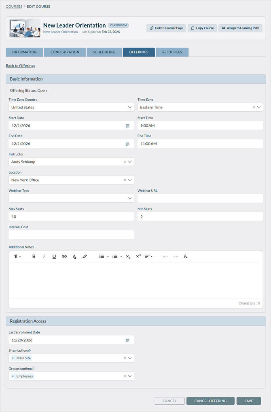Click the Internal Cost field
Viewport: 271px width, 412px height.
pyautogui.click(x=72, y=235)
